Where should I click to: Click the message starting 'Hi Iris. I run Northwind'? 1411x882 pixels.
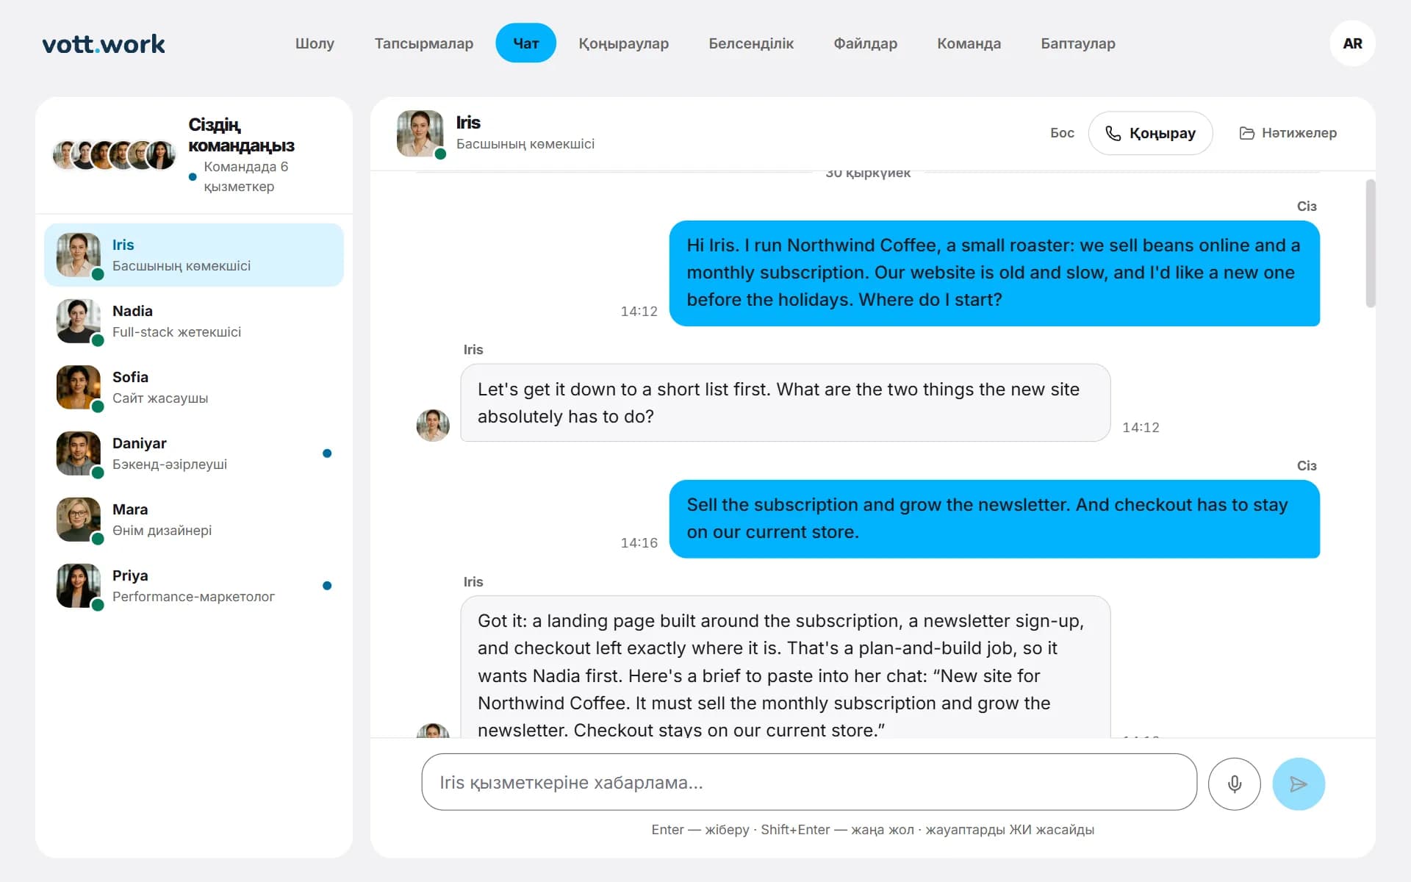click(x=994, y=273)
